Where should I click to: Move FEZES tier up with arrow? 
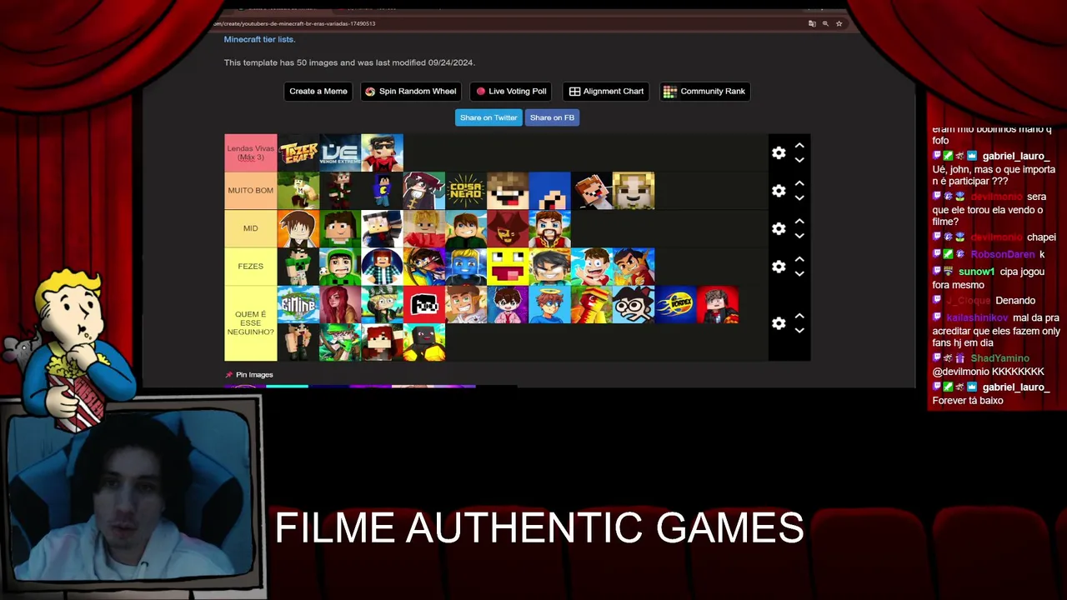pos(799,259)
